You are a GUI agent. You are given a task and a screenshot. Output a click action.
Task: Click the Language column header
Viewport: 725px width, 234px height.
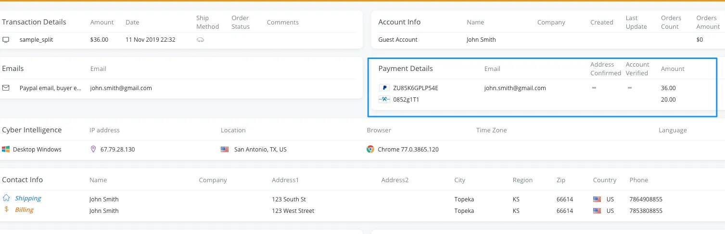[673, 130]
